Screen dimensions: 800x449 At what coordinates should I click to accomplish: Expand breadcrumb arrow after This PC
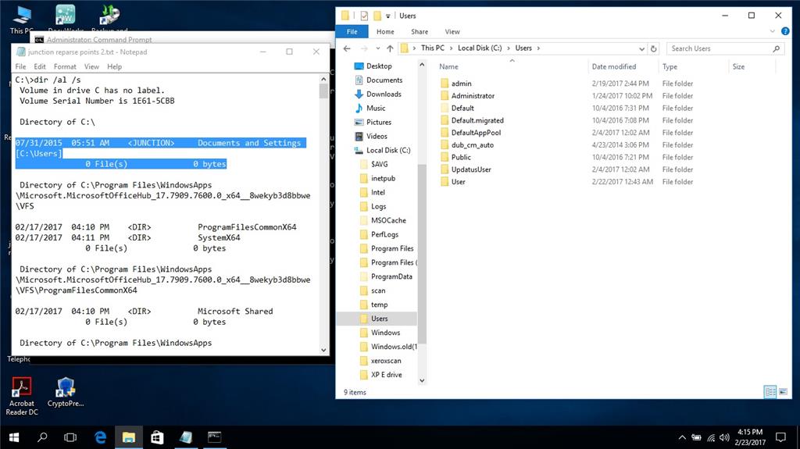point(451,48)
